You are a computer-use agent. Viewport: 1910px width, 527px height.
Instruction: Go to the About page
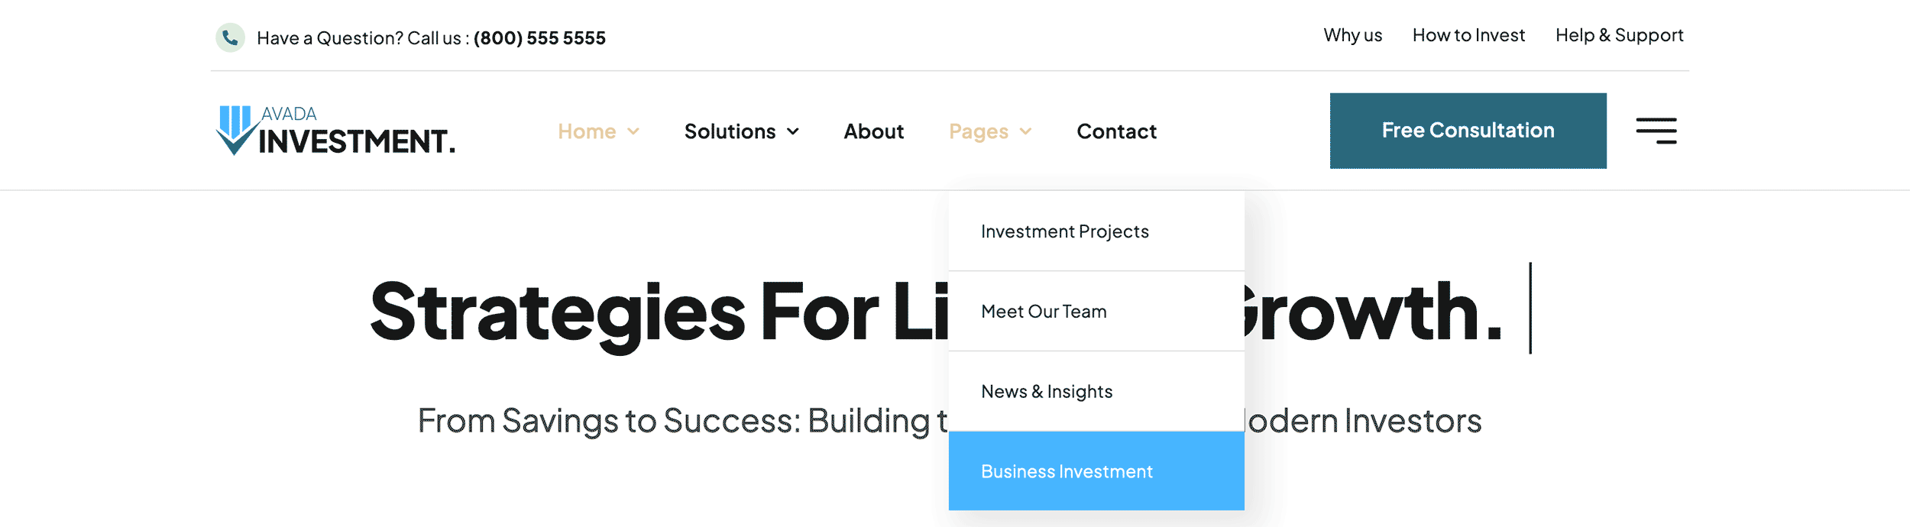[874, 131]
